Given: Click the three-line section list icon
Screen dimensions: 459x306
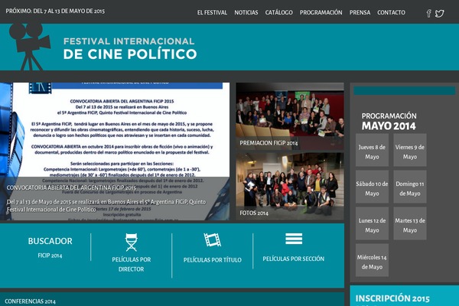Looking at the screenshot, I should tap(294, 239).
